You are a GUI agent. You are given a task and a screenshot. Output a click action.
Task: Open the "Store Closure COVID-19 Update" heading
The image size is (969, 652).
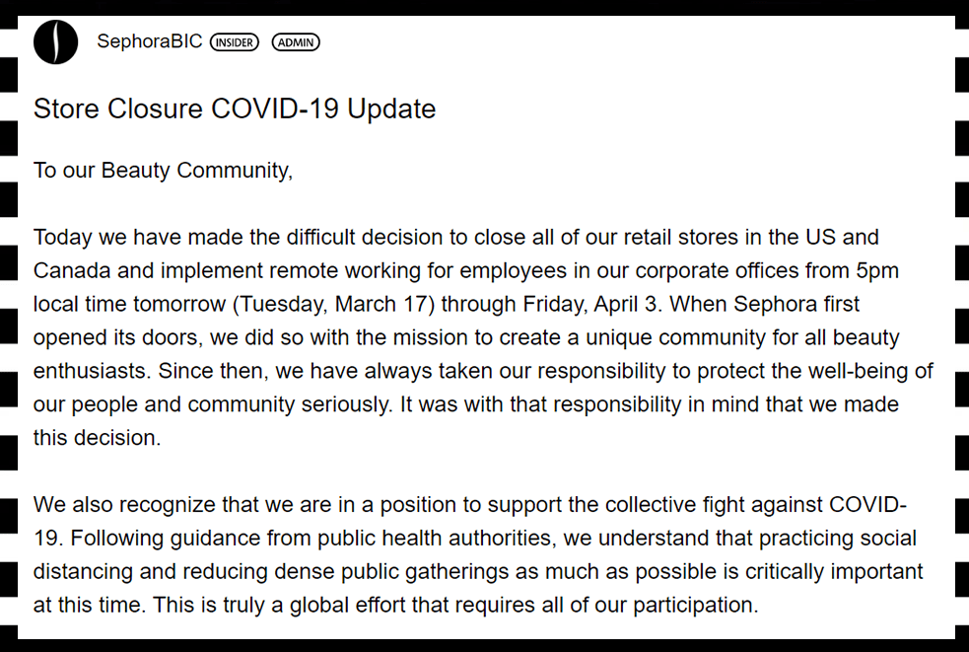pyautogui.click(x=235, y=109)
